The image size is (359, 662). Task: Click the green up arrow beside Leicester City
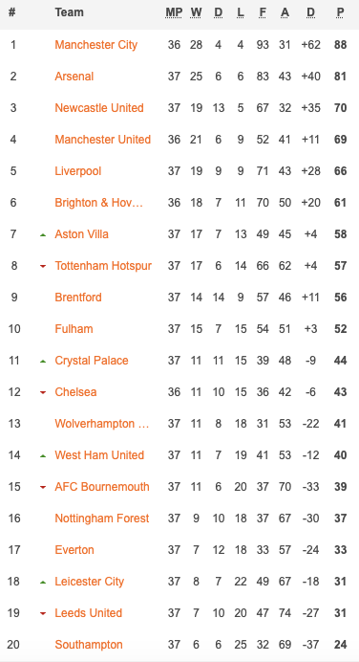43,582
